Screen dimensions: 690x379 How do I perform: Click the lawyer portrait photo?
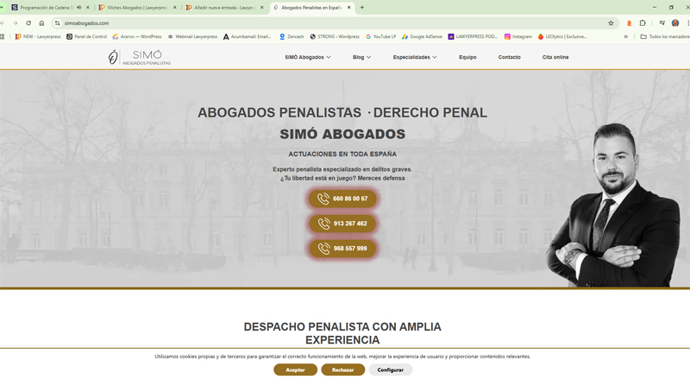pyautogui.click(x=614, y=205)
